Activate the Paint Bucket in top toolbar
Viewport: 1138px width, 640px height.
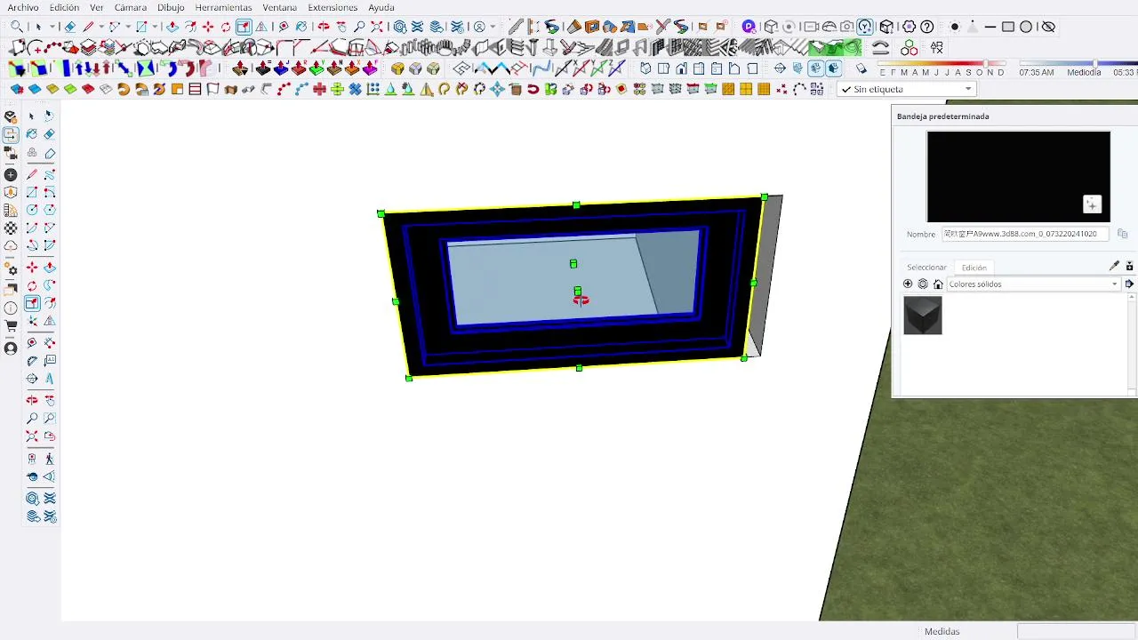301,27
